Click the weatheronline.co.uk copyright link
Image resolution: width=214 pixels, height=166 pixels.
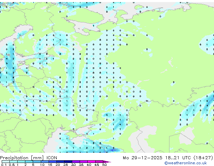click(186, 163)
